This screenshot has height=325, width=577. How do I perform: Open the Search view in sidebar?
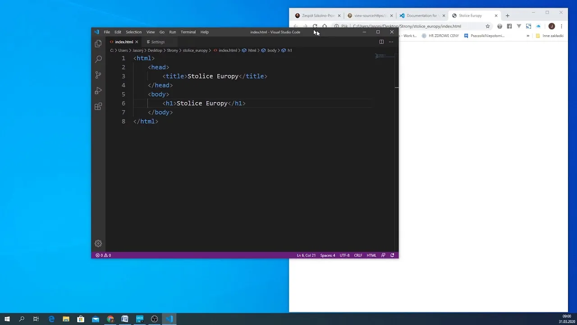pyautogui.click(x=98, y=59)
